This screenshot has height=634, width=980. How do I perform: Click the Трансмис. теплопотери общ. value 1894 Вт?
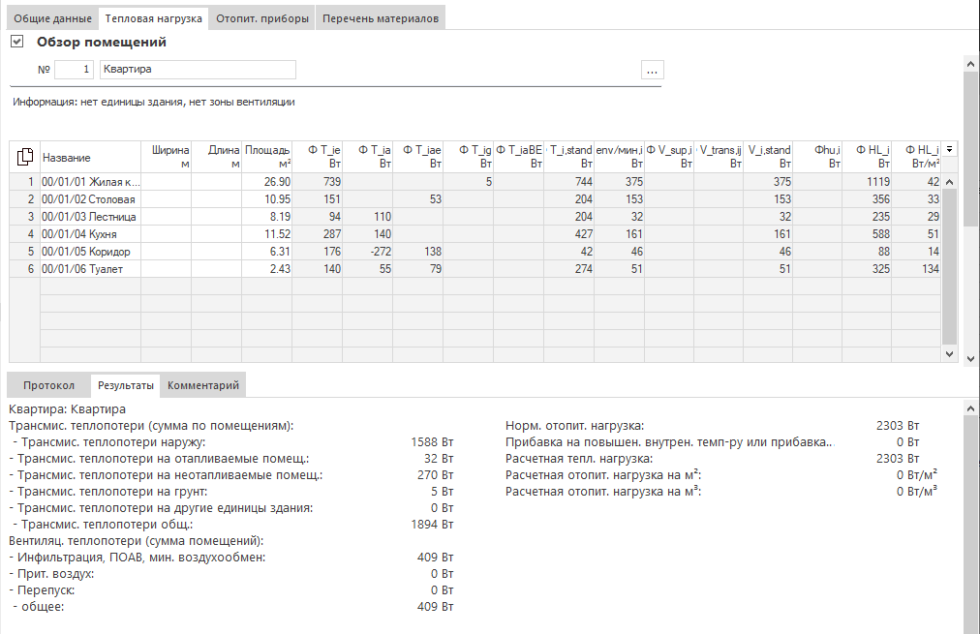click(x=432, y=525)
